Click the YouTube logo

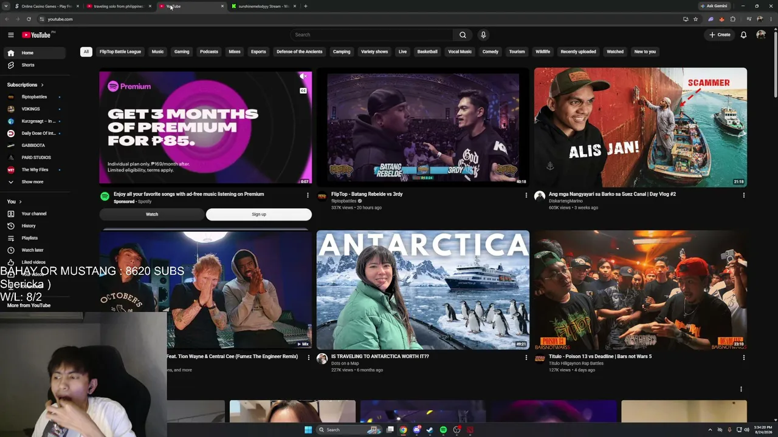[38, 35]
